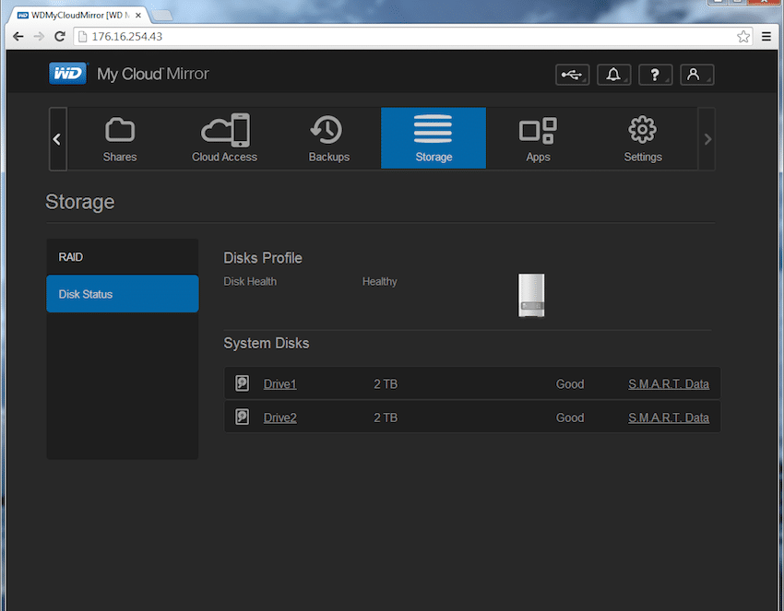Click the System Disks heading
This screenshot has width=784, height=611.
[x=266, y=343]
